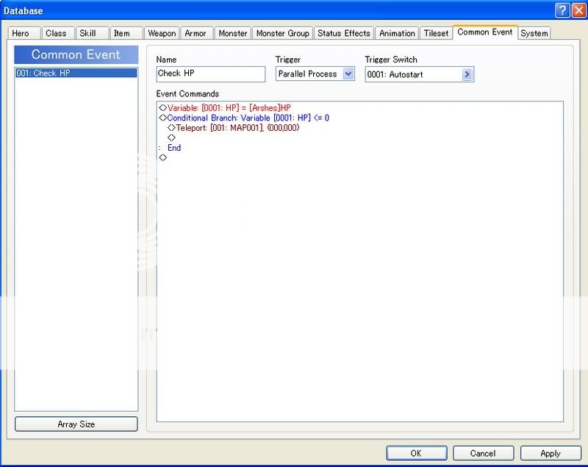
Task: Click the Help question mark icon
Action: point(561,11)
